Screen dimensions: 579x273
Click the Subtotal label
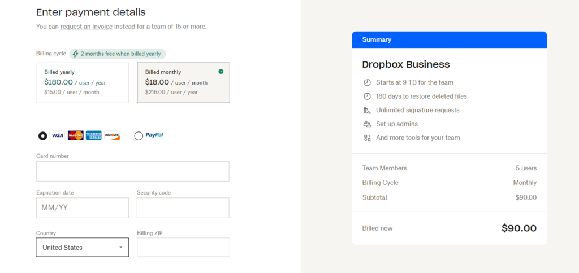click(x=374, y=197)
